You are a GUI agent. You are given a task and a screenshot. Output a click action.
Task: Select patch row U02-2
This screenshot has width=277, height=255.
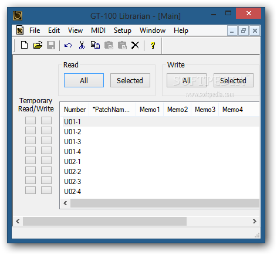pos(160,172)
